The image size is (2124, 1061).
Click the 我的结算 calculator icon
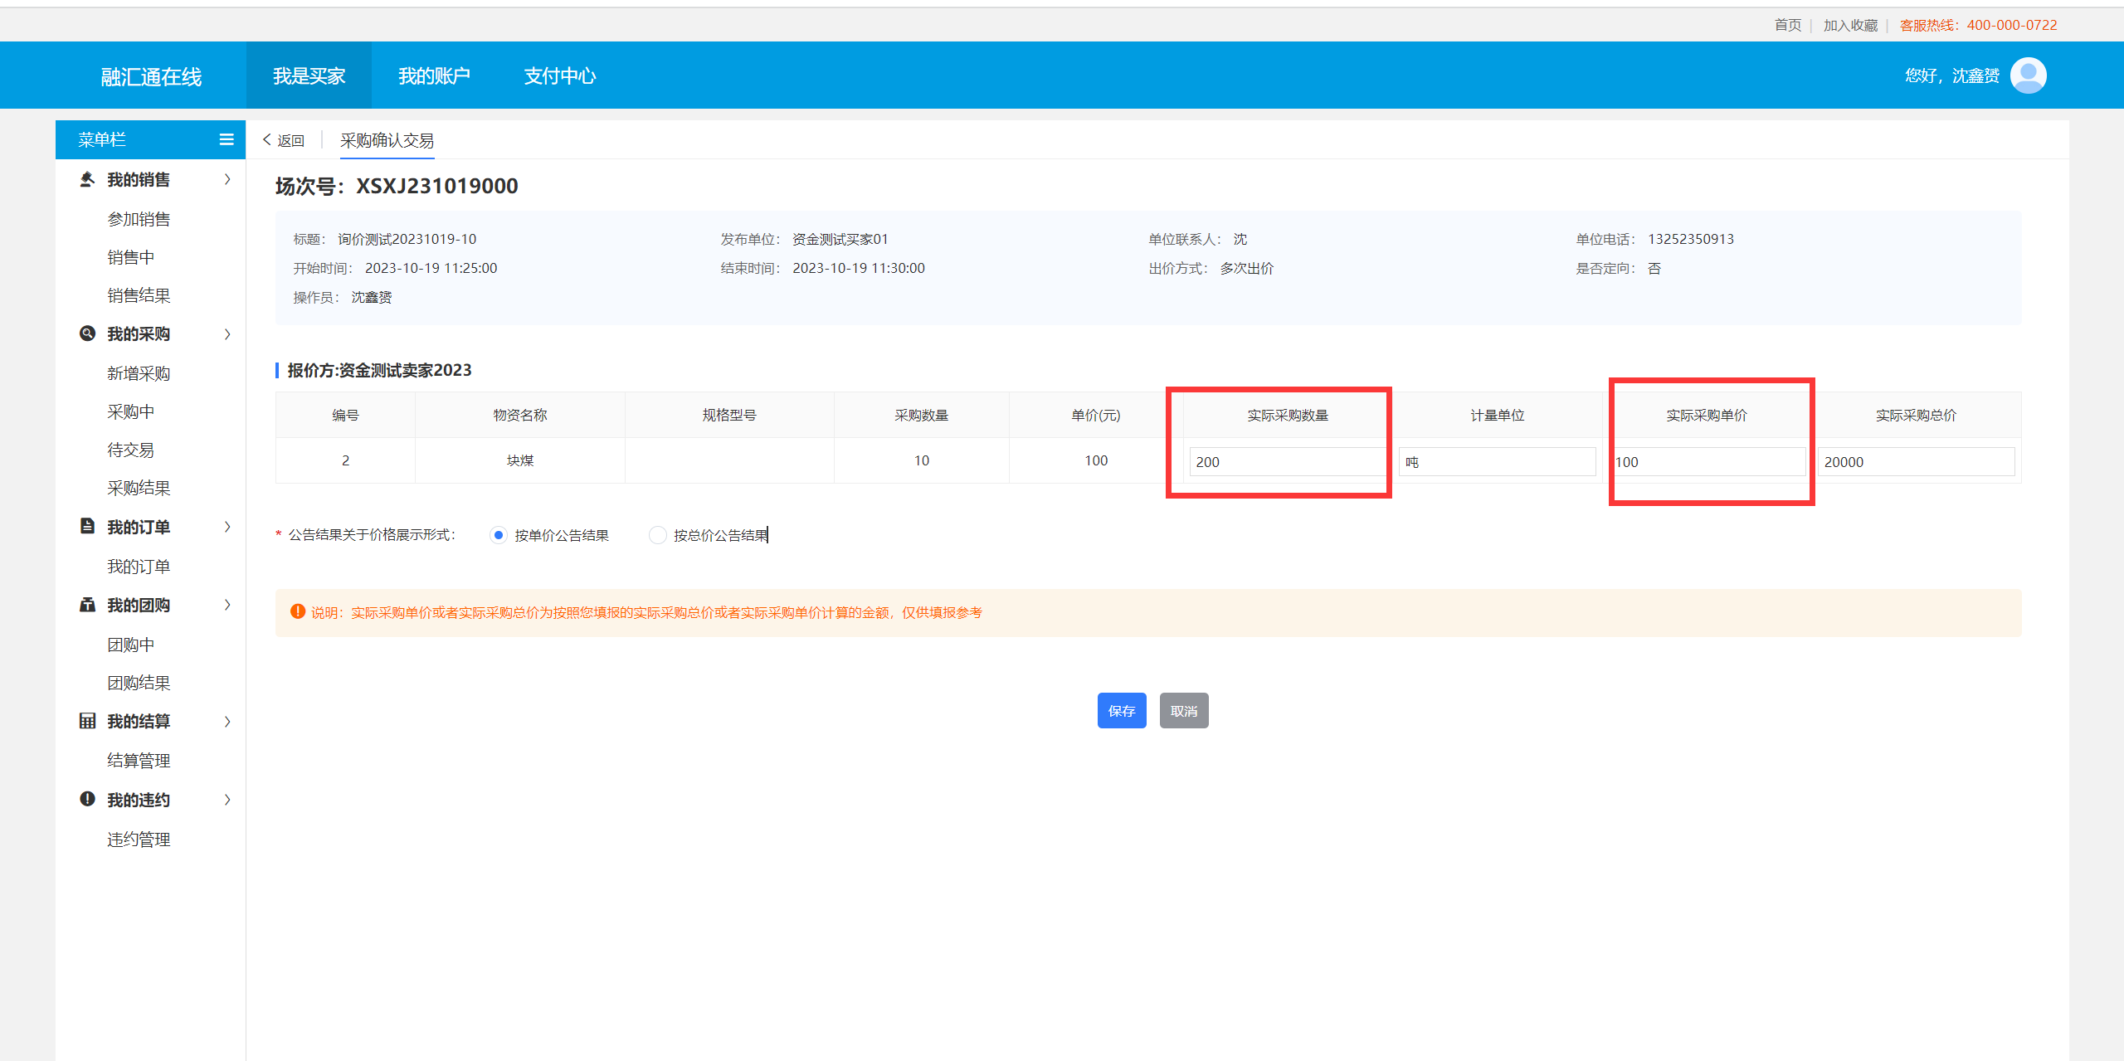(x=87, y=721)
